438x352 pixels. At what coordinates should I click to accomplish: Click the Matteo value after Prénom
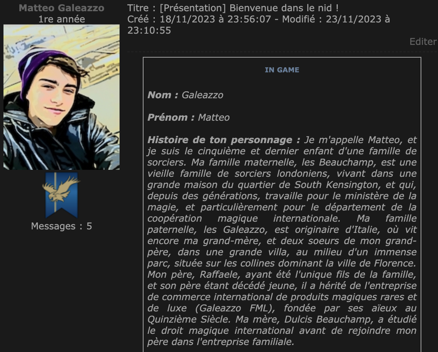point(214,117)
